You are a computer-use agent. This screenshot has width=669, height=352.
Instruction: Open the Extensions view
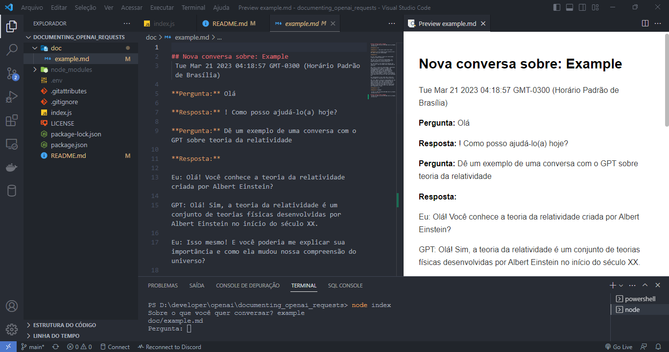click(x=11, y=121)
